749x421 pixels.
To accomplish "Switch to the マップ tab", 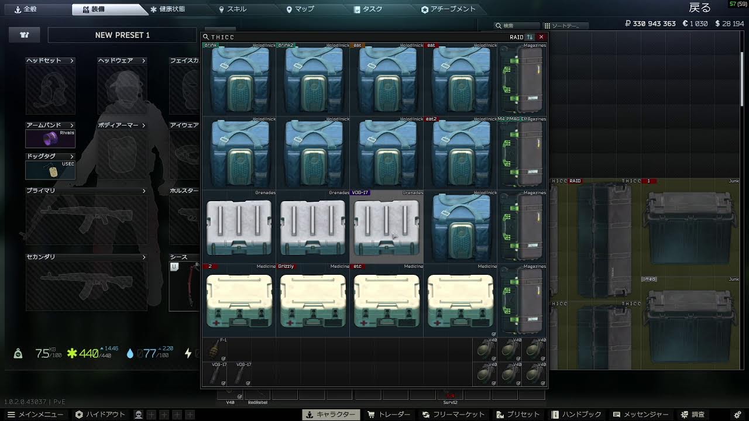I will tap(300, 9).
